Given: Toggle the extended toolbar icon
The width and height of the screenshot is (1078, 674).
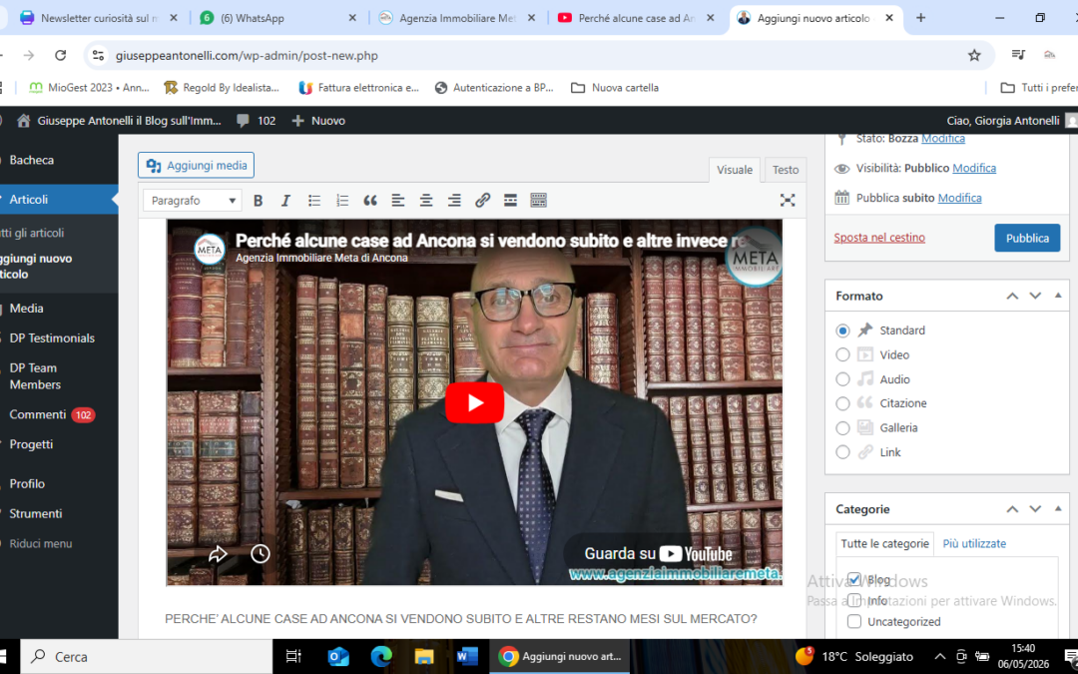Looking at the screenshot, I should [538, 200].
